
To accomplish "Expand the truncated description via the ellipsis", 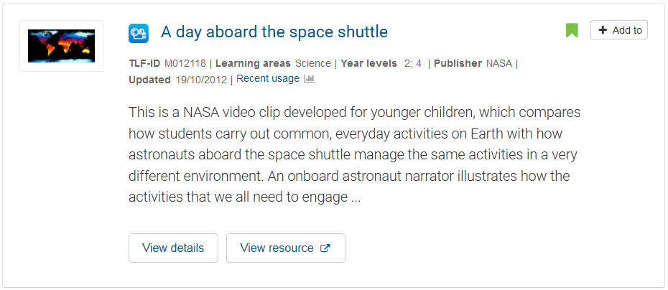I will (x=356, y=198).
